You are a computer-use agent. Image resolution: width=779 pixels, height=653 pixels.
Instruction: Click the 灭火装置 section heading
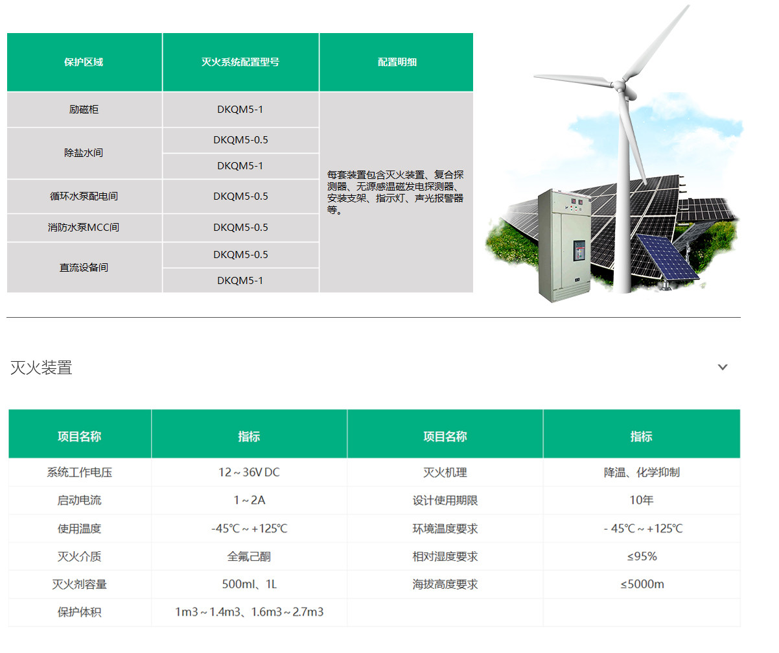pyautogui.click(x=41, y=368)
